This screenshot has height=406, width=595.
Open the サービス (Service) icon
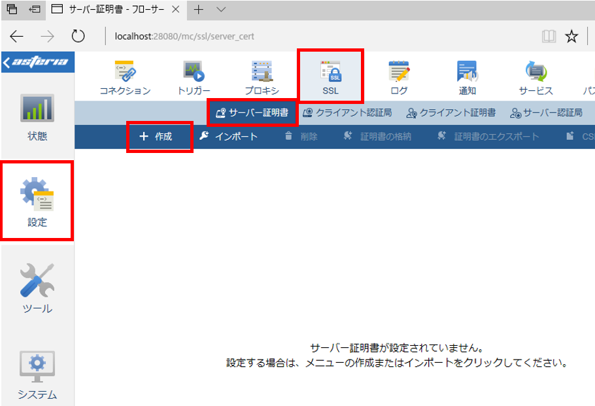click(x=535, y=78)
